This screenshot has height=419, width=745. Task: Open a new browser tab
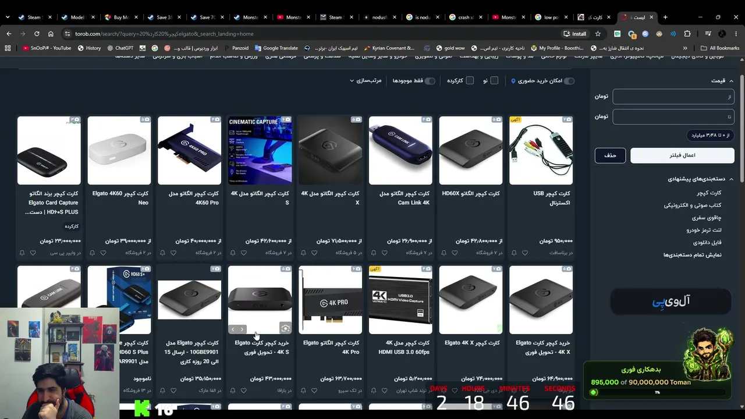coord(665,17)
